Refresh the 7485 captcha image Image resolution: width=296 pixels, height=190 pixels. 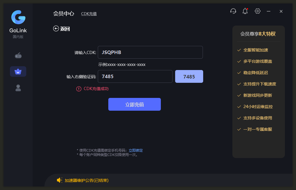pyautogui.click(x=189, y=76)
